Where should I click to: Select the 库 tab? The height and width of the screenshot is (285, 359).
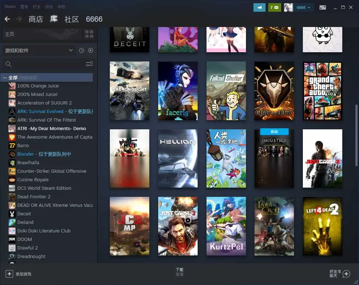[54, 19]
